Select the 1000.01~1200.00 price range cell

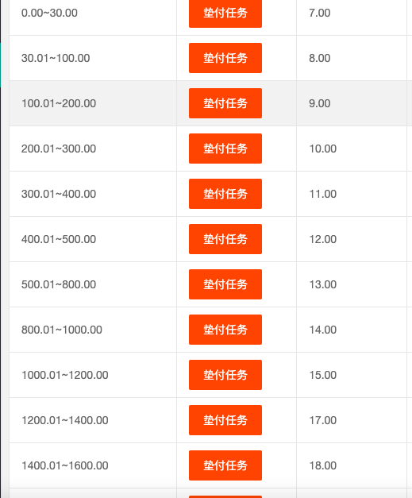click(x=93, y=375)
